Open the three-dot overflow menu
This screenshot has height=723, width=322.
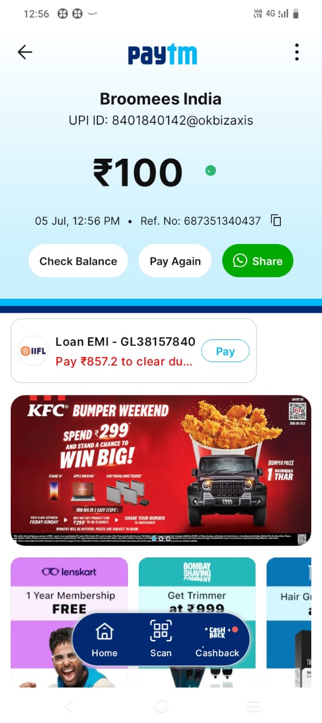click(x=297, y=52)
